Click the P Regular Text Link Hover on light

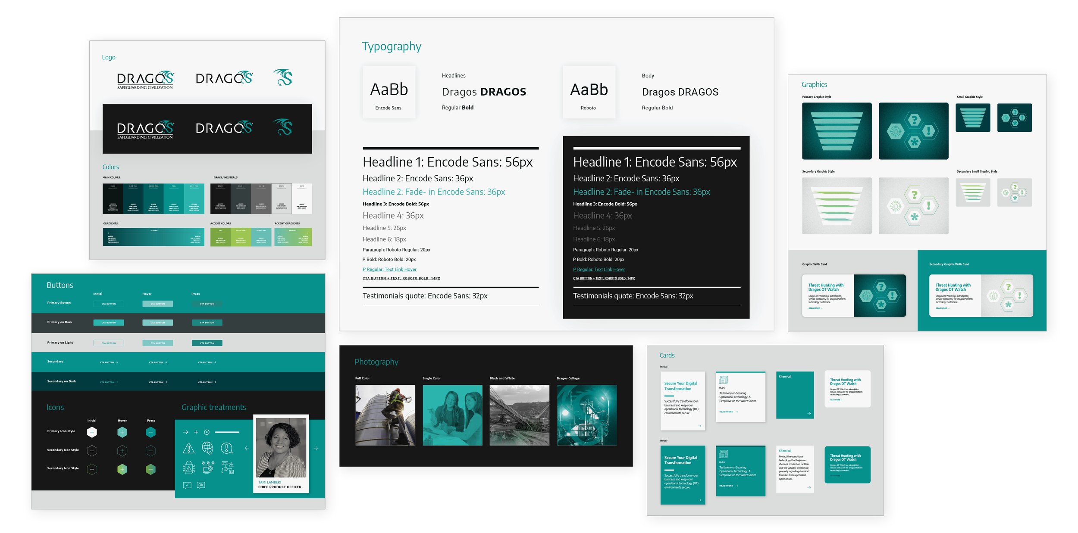point(389,270)
